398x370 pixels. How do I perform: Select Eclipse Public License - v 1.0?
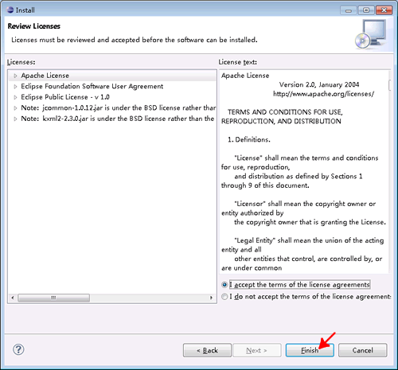tap(65, 97)
